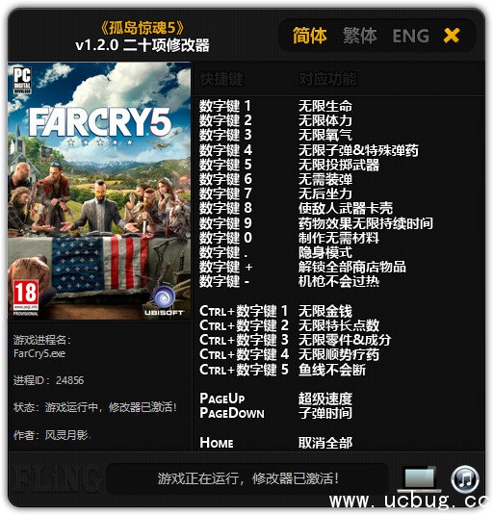Toggle 无限生命 cheat option
The height and width of the screenshot is (515, 493).
[325, 106]
